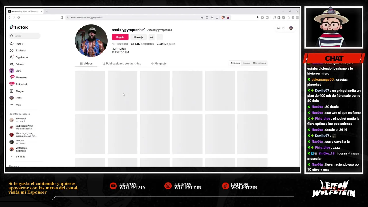Screen dimensions: 368x207
Task: Switch to Videos tab
Action: coord(86,64)
